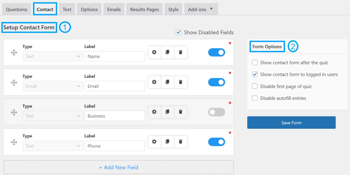Uncheck Show contact form to logged in users

[x=255, y=74]
